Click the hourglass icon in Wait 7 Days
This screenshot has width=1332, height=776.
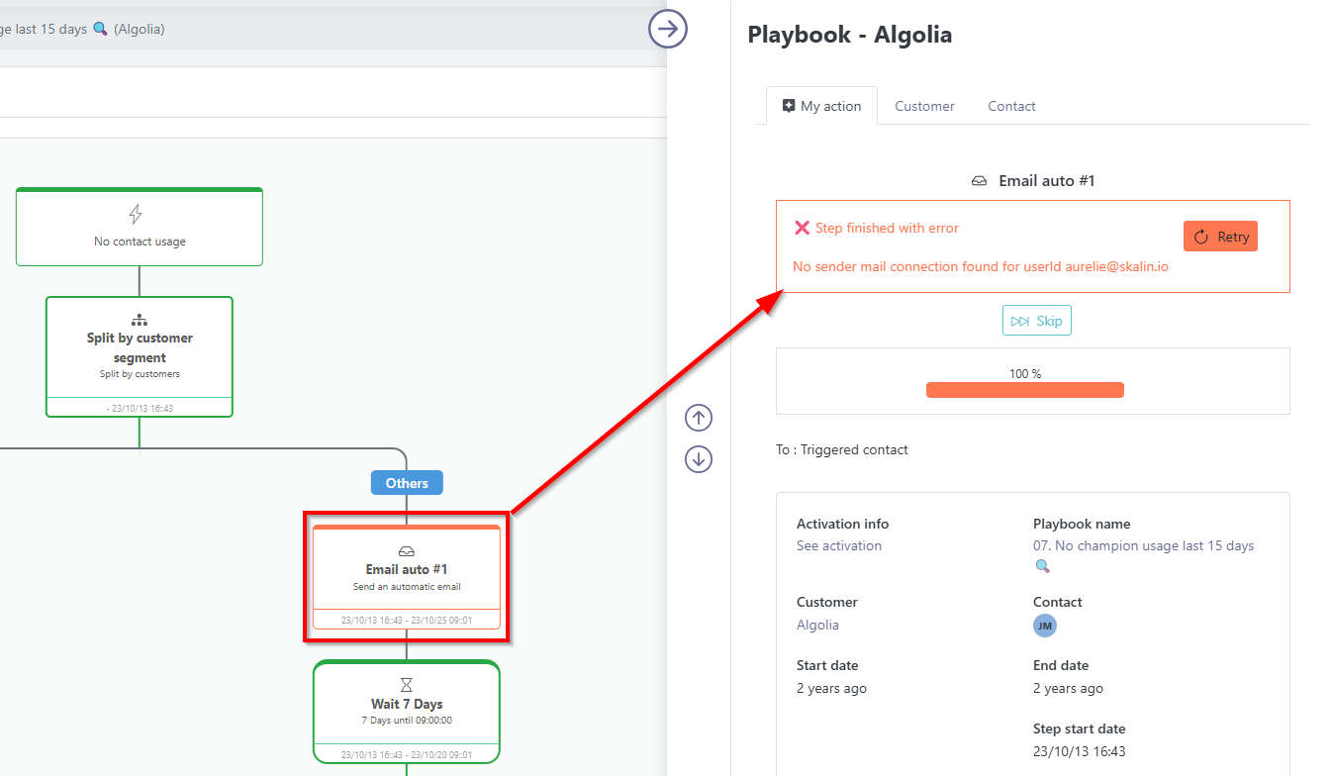click(x=407, y=684)
